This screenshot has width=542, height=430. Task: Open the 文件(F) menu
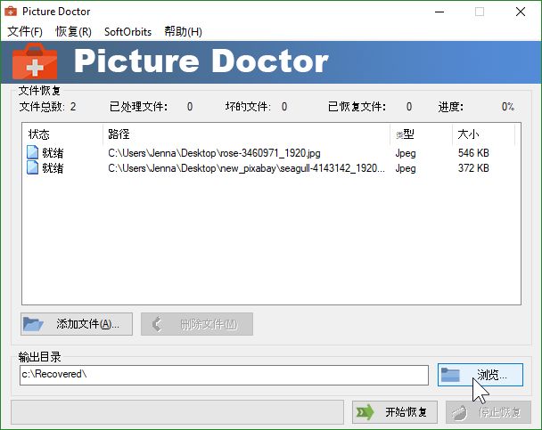(25, 32)
